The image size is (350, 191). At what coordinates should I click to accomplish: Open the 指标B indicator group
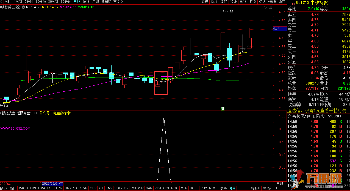[x=256, y=188]
